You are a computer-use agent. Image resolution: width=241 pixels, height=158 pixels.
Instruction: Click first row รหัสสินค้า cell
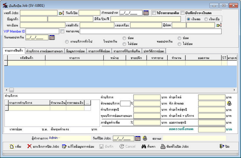click(x=26, y=63)
